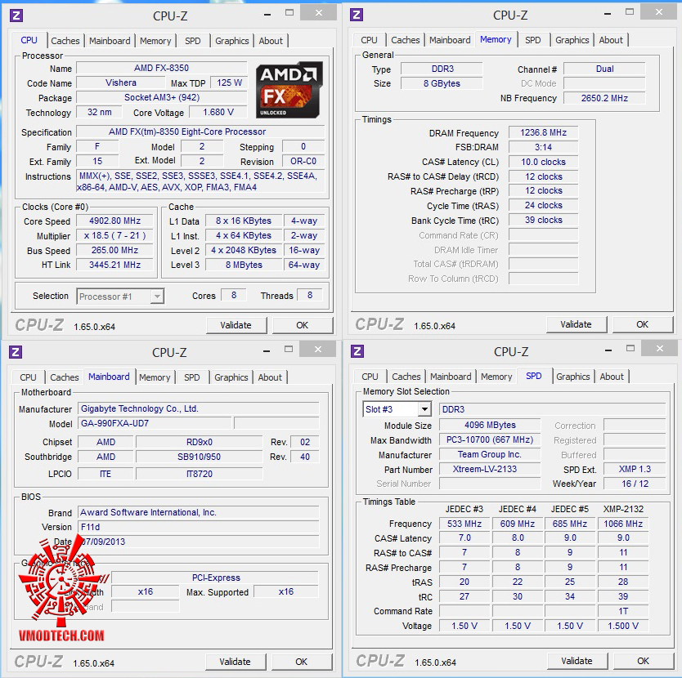
Task: Click the LPCIO value IT8720
Action: click(x=200, y=474)
